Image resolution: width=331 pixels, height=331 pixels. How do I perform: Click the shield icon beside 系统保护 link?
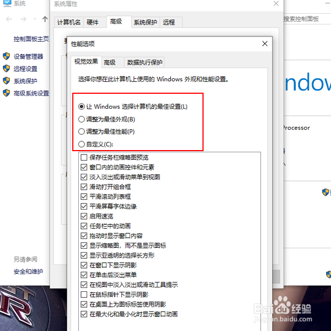click(x=6, y=81)
